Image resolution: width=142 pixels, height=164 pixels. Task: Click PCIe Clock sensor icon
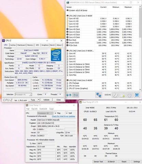tap(68, 45)
